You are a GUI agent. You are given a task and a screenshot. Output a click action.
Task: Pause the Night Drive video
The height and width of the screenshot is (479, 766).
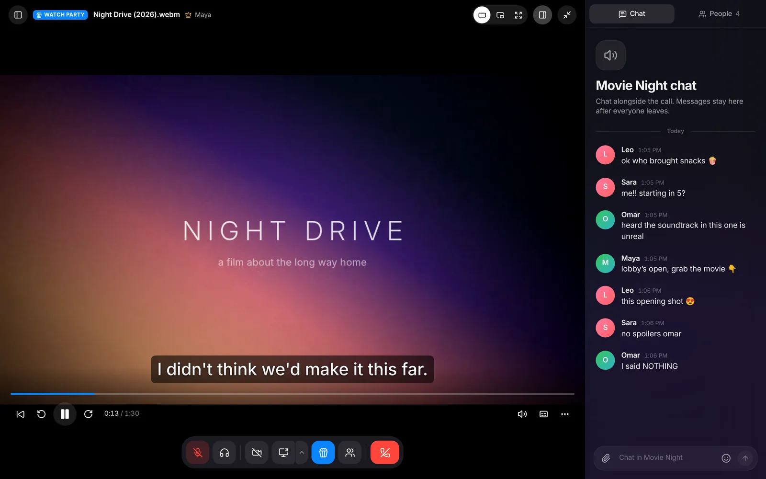pos(65,414)
